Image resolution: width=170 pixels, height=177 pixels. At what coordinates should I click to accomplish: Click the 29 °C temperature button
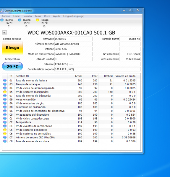pyautogui.click(x=12, y=66)
